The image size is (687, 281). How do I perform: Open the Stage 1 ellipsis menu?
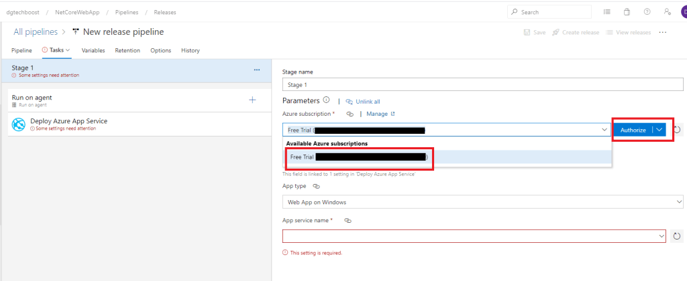coord(256,70)
